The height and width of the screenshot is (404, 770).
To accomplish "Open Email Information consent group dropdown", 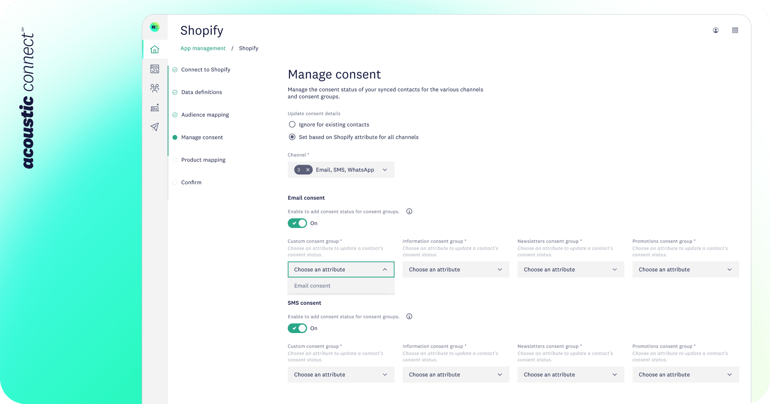I will 456,269.
